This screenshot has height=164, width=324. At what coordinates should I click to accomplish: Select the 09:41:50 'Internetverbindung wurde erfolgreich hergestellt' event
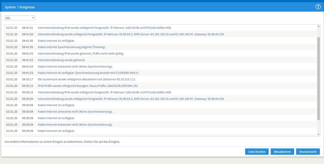pyautogui.click(x=161, y=34)
